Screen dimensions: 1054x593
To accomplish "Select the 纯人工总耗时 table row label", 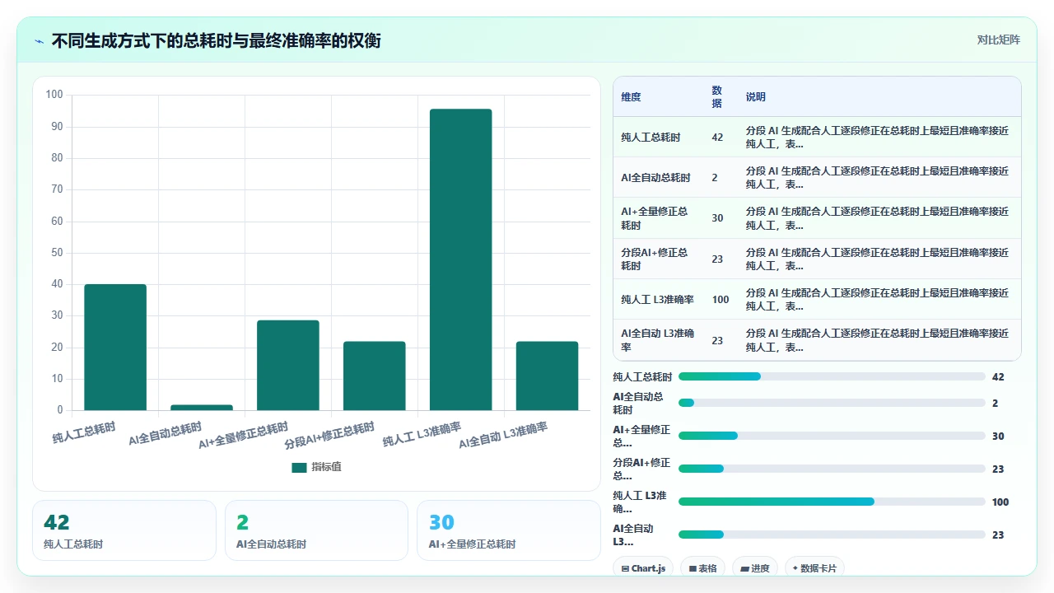I will point(651,138).
